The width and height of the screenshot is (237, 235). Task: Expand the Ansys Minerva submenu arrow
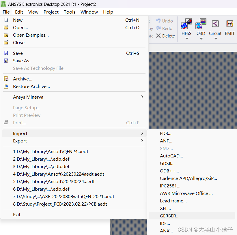(142, 97)
